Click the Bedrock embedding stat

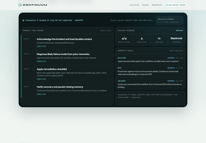(x=176, y=40)
